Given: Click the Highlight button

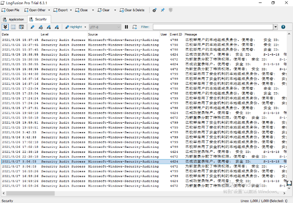Looking at the screenshot, I should pos(73,27).
